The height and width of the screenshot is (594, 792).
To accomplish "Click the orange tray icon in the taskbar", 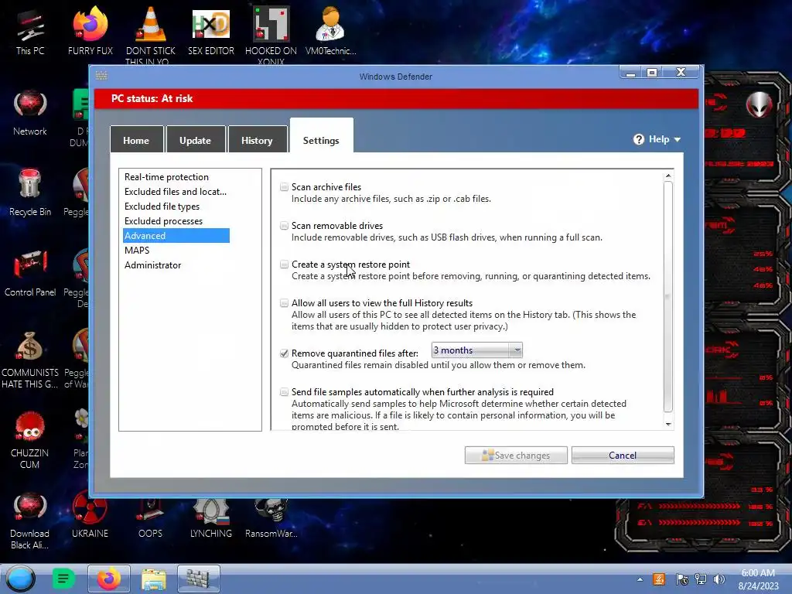I will [x=659, y=579].
